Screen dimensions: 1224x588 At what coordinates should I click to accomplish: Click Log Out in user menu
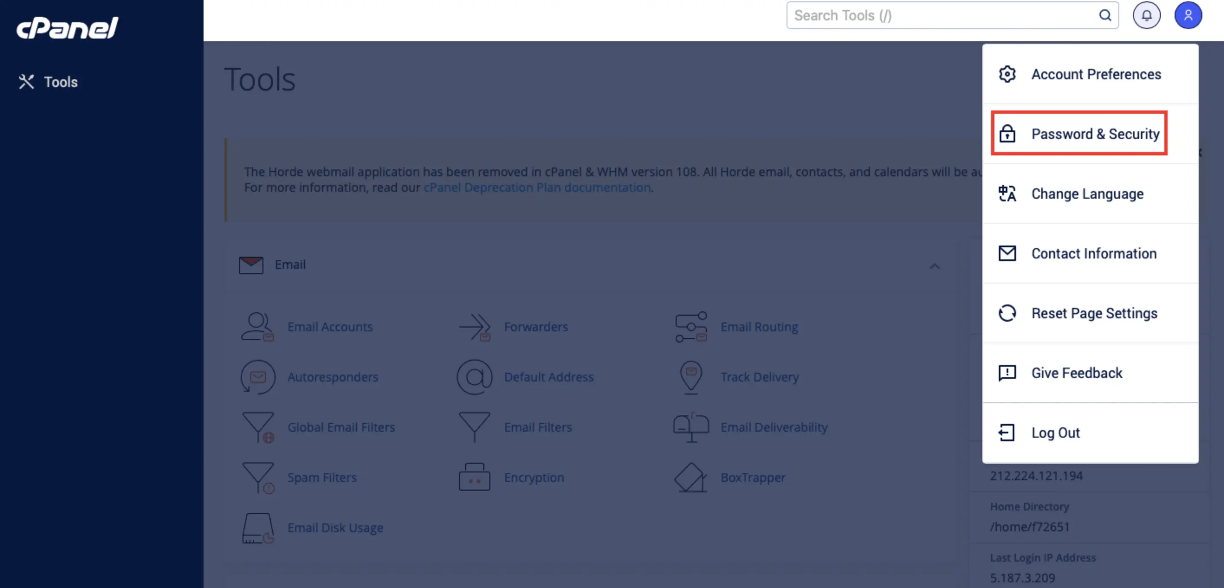(x=1090, y=433)
